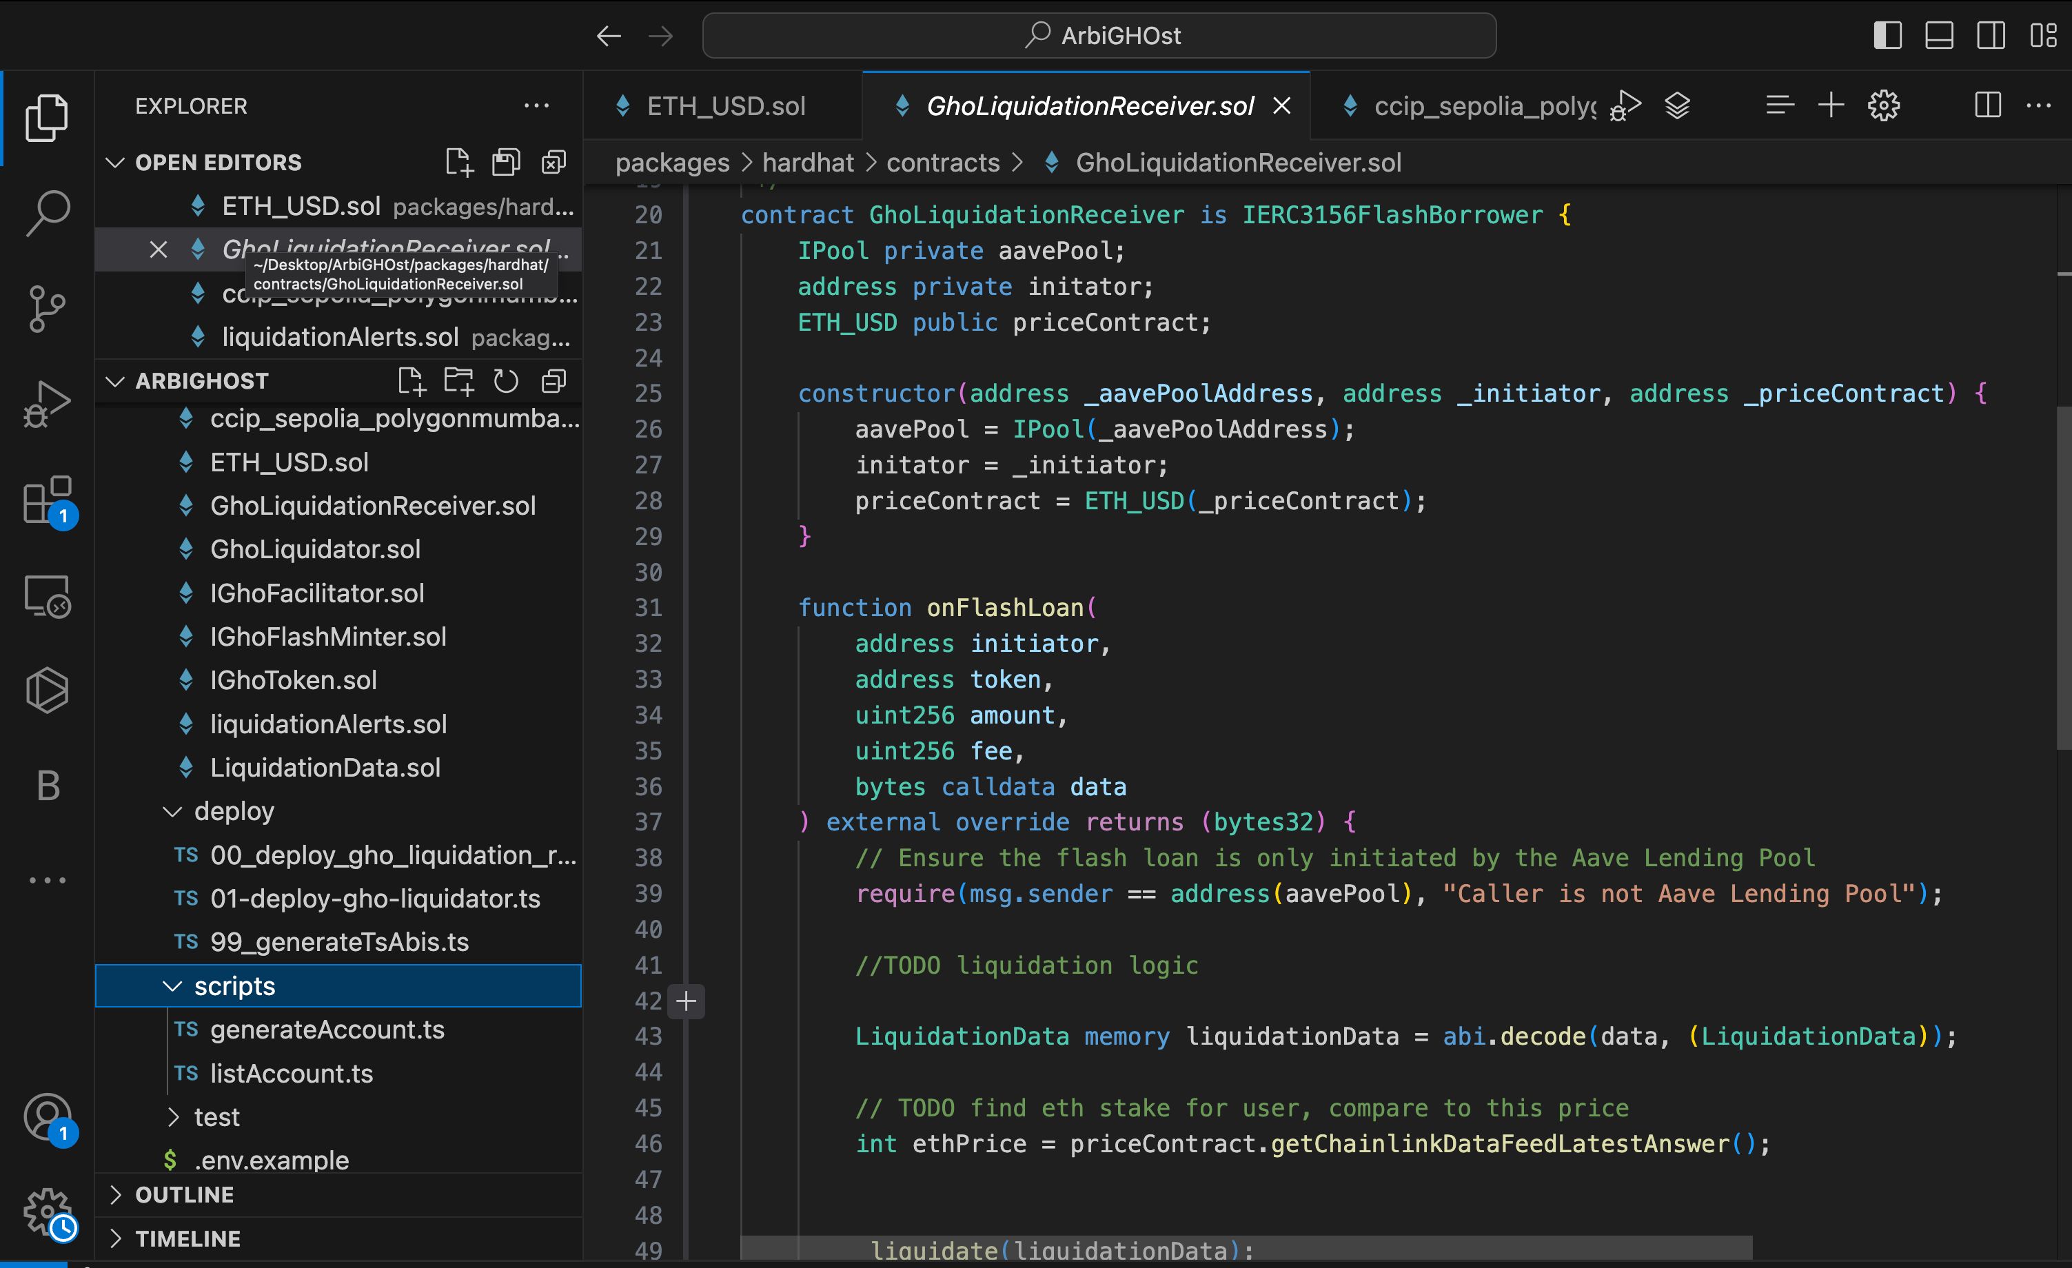
Task: Click the editor vertical scrollbar
Action: [2064, 578]
